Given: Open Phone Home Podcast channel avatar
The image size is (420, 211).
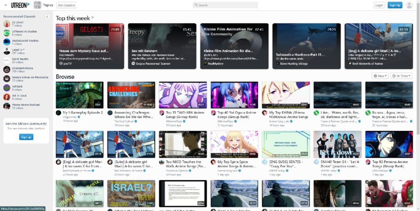Looking at the screenshot, I should 7,106.
